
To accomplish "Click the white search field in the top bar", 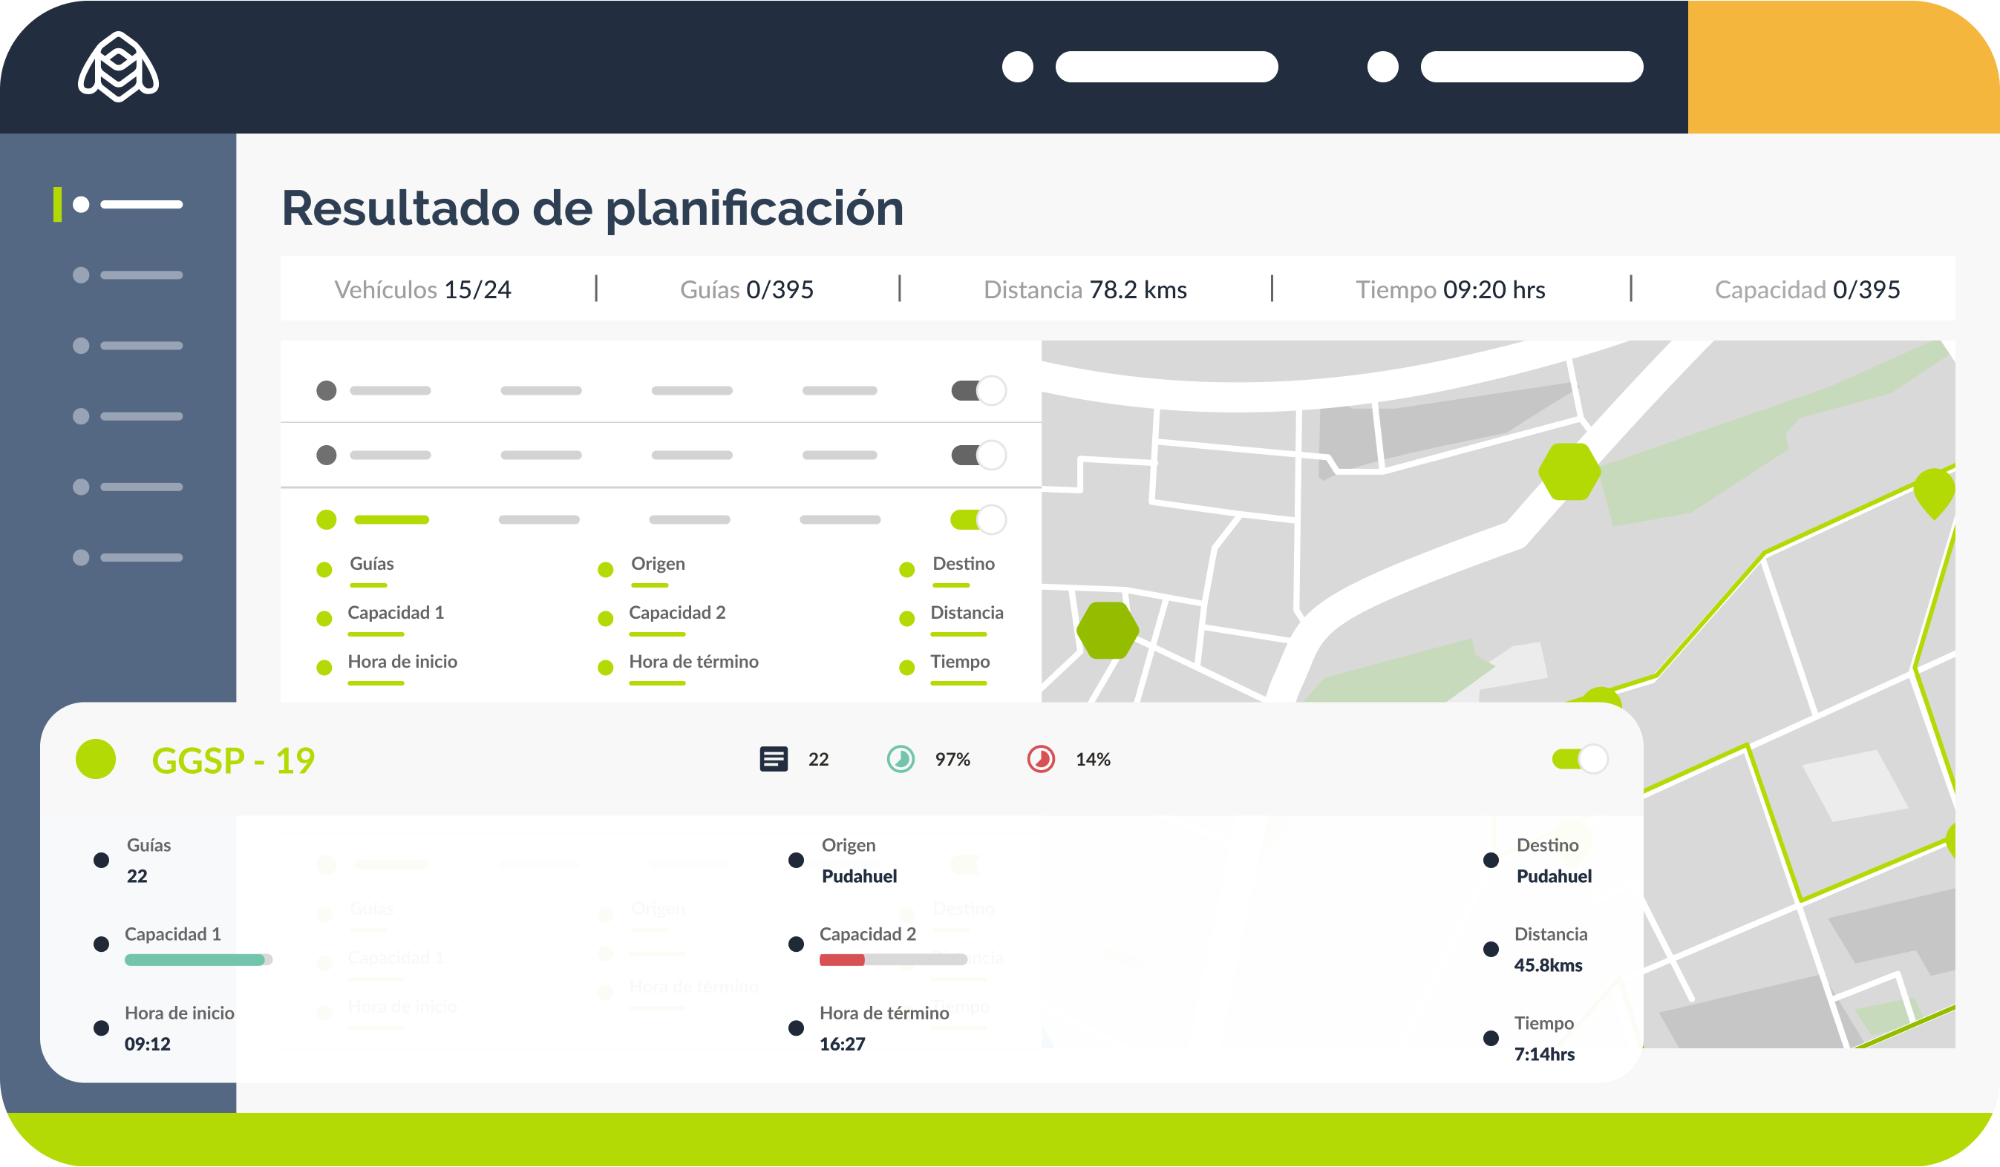I will tap(1167, 67).
